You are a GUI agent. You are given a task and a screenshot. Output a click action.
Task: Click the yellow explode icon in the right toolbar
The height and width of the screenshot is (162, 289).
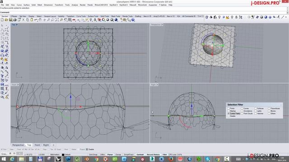click(228, 17)
